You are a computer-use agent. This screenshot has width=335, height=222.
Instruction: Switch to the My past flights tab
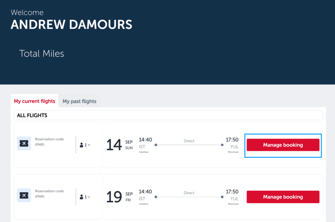pos(80,101)
